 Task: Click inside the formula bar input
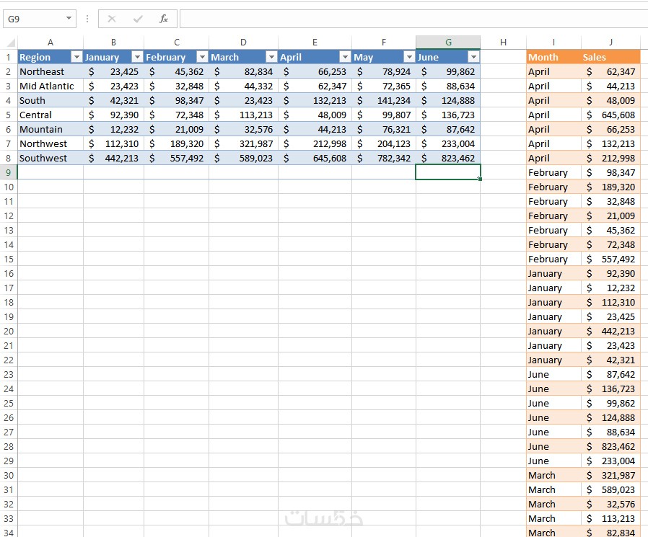(x=413, y=19)
